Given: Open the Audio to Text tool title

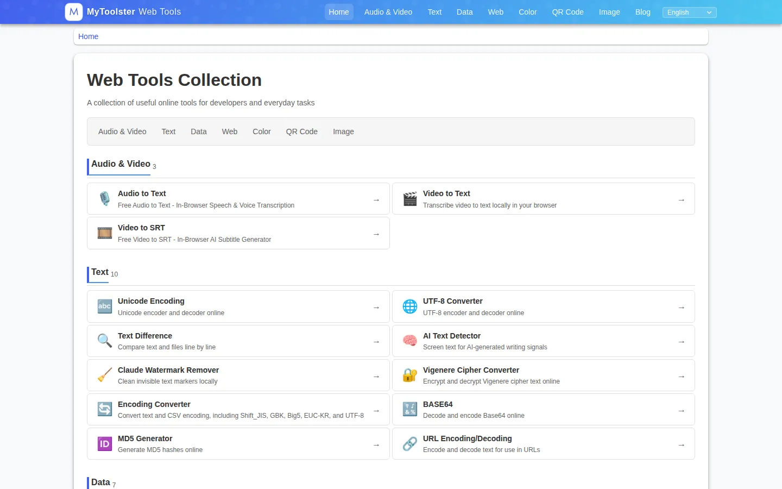Looking at the screenshot, I should pyautogui.click(x=142, y=193).
